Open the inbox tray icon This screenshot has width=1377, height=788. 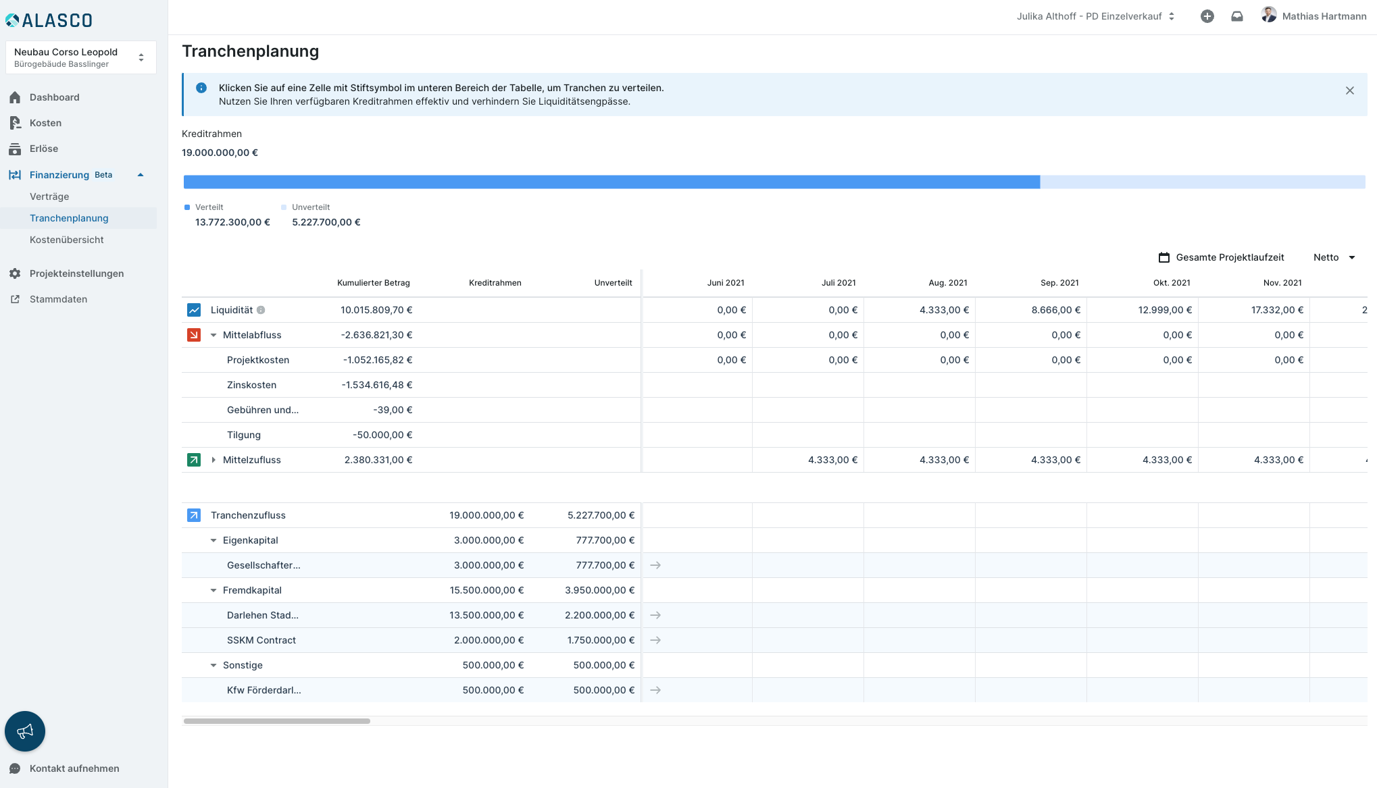[1236, 16]
